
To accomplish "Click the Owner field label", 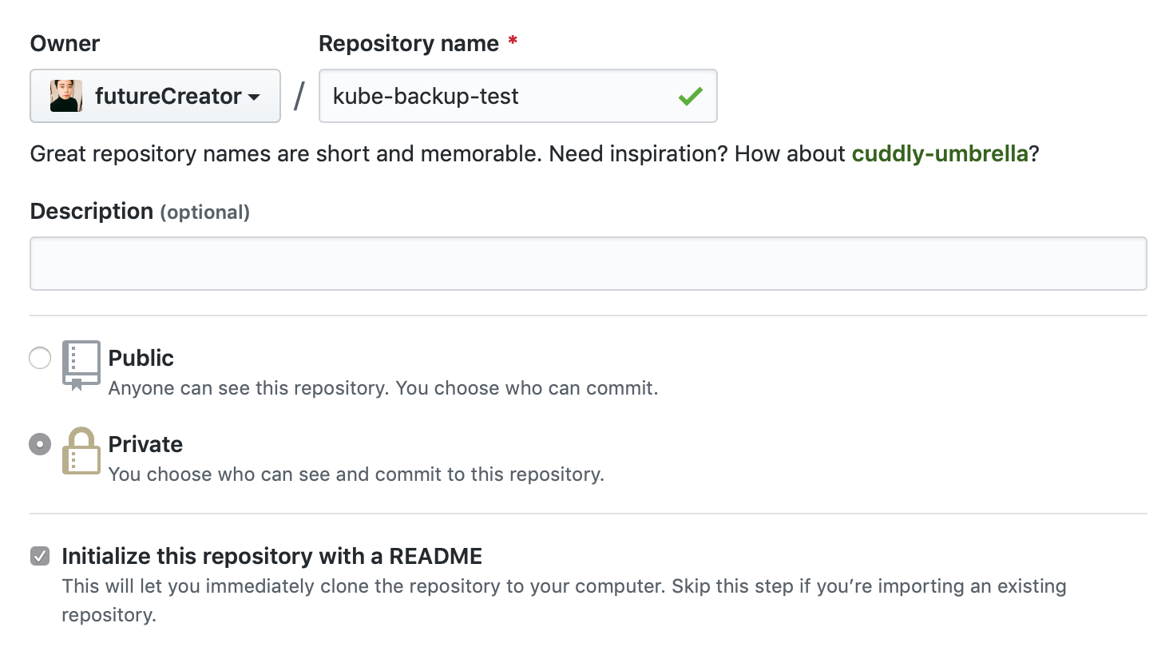I will [64, 43].
